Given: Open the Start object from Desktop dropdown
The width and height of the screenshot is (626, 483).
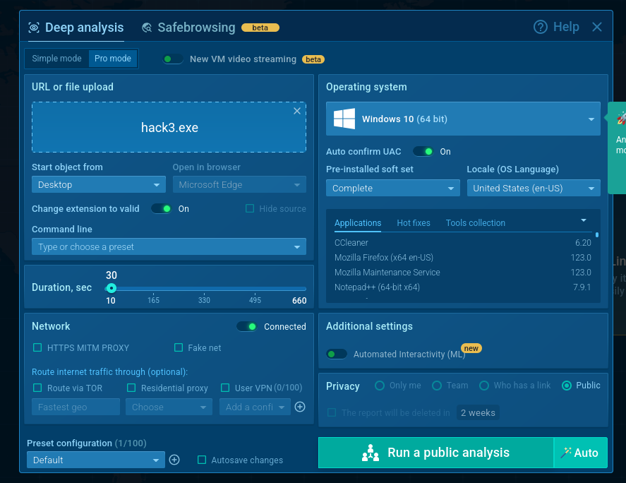Looking at the screenshot, I should point(99,184).
